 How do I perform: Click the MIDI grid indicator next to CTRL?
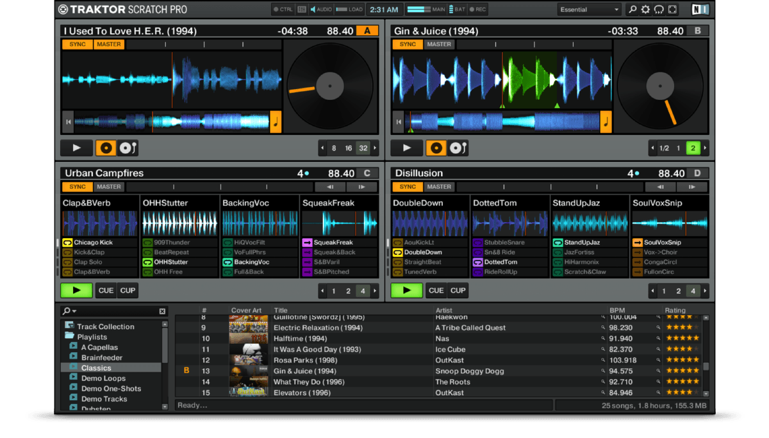click(x=302, y=10)
